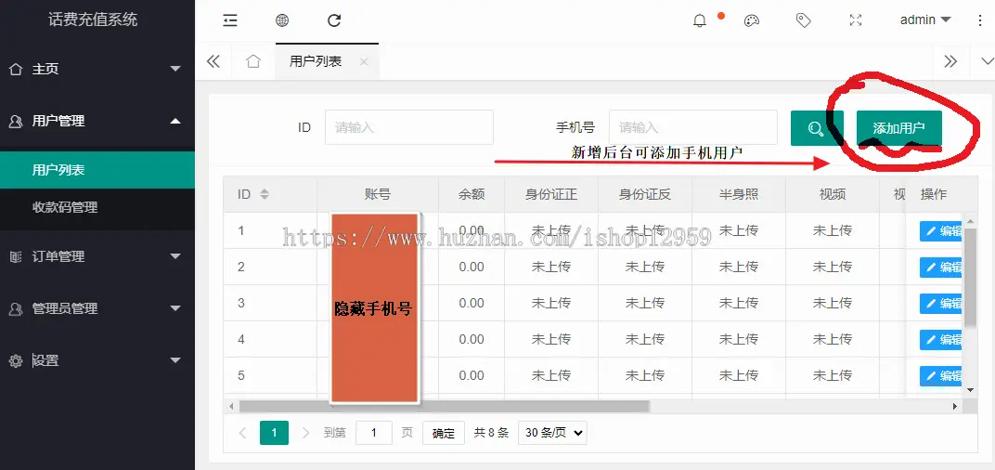Go to the home tab icon
This screenshot has width=995, height=470.
click(252, 61)
